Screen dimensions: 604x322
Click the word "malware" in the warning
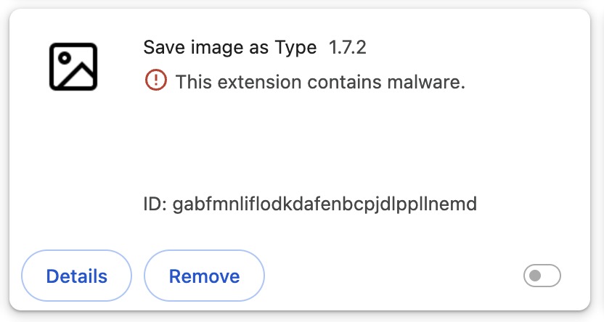pyautogui.click(x=428, y=81)
